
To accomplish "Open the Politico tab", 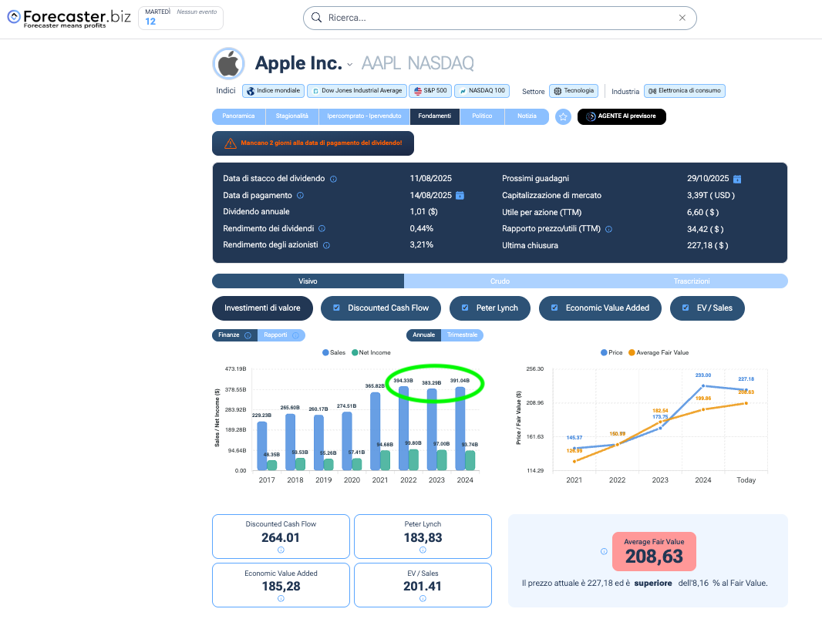I will 482,116.
